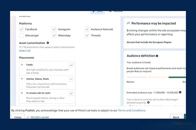196x130 pixels.
Task: Click 'Tell a rich, visual story' description
Action: pos(46,85)
